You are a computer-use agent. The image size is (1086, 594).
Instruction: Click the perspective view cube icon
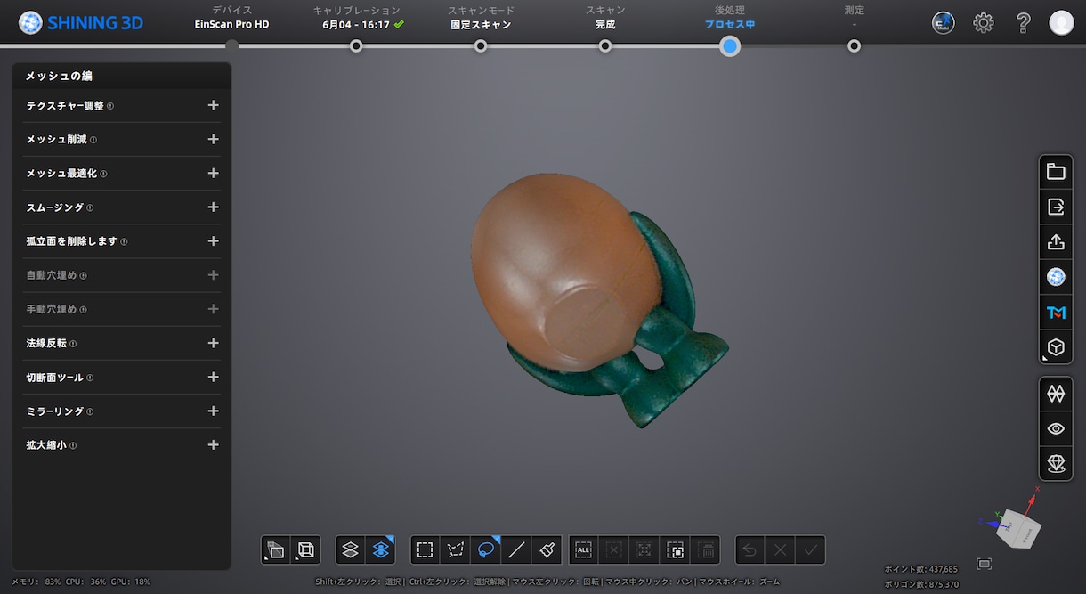click(x=276, y=550)
